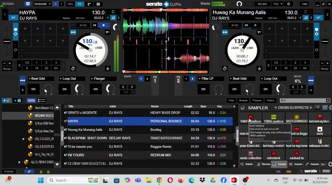Set deck 1 auto loop to 16 beats

point(37,68)
